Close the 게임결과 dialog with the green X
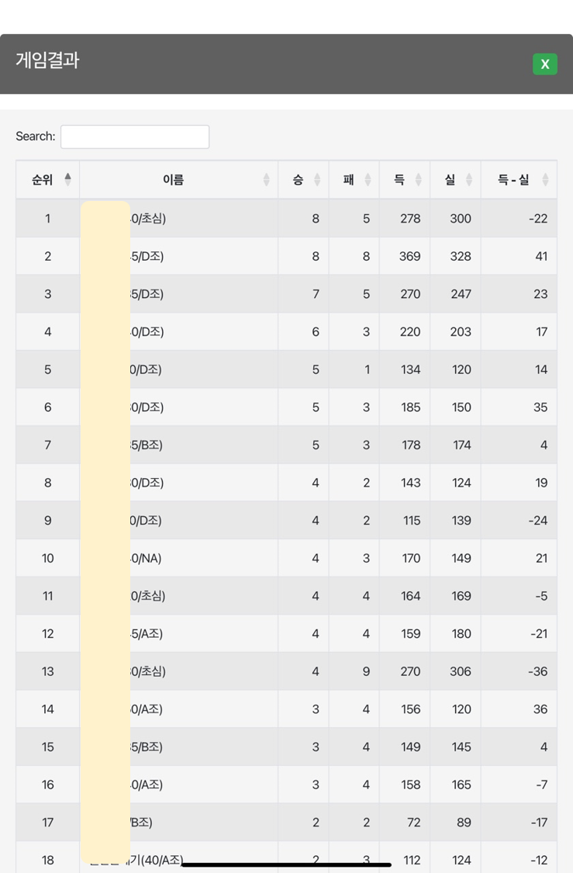Screen dimensions: 573x873 coord(544,64)
